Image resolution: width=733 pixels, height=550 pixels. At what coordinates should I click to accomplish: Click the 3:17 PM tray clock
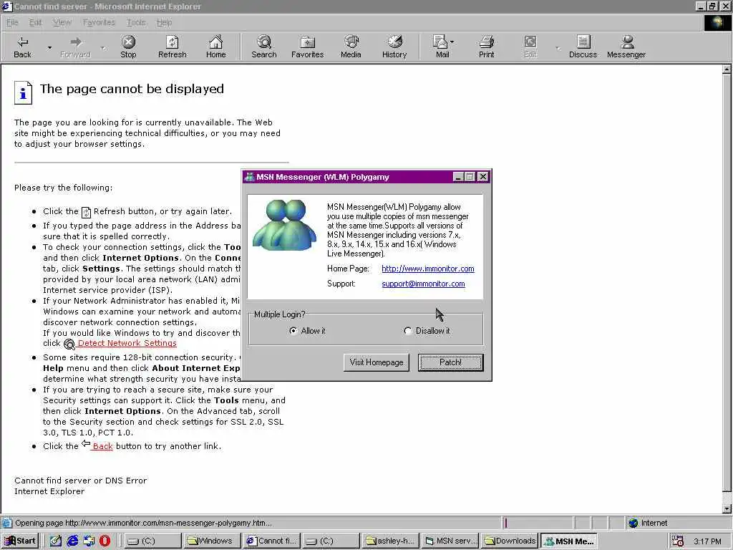707,541
